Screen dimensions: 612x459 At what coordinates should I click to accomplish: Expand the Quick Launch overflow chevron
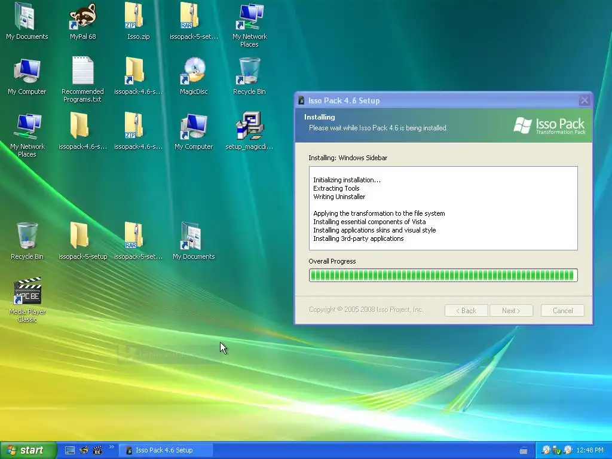coord(112,447)
